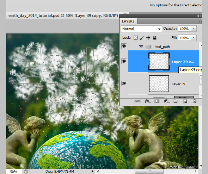Hide the Layer 39 copy layer
Screen dimensions: 208x174
124,61
